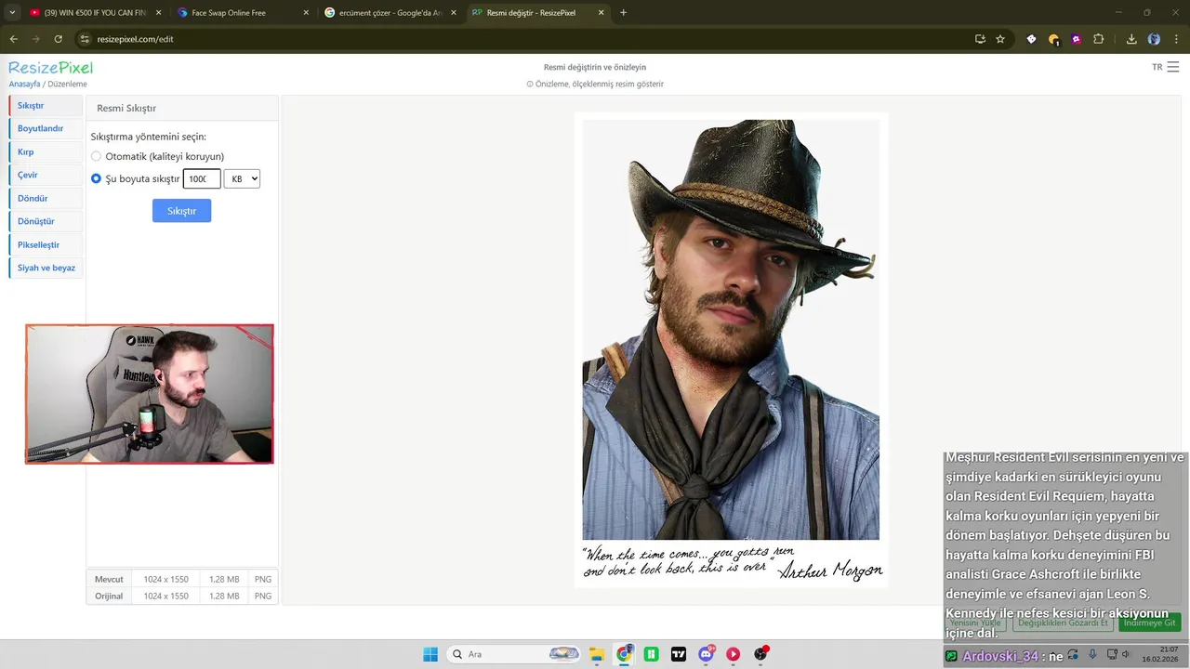Open the tab search dropdown arrow
This screenshot has height=669, width=1190.
(12, 13)
